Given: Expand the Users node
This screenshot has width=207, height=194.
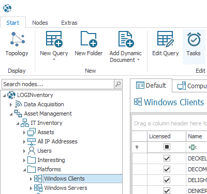Looking at the screenshot, I should coord(24,151).
